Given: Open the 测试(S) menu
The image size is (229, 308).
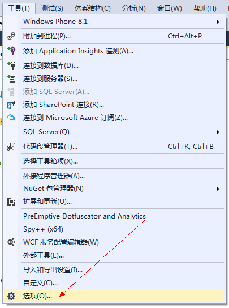Looking at the screenshot, I should [52, 8].
